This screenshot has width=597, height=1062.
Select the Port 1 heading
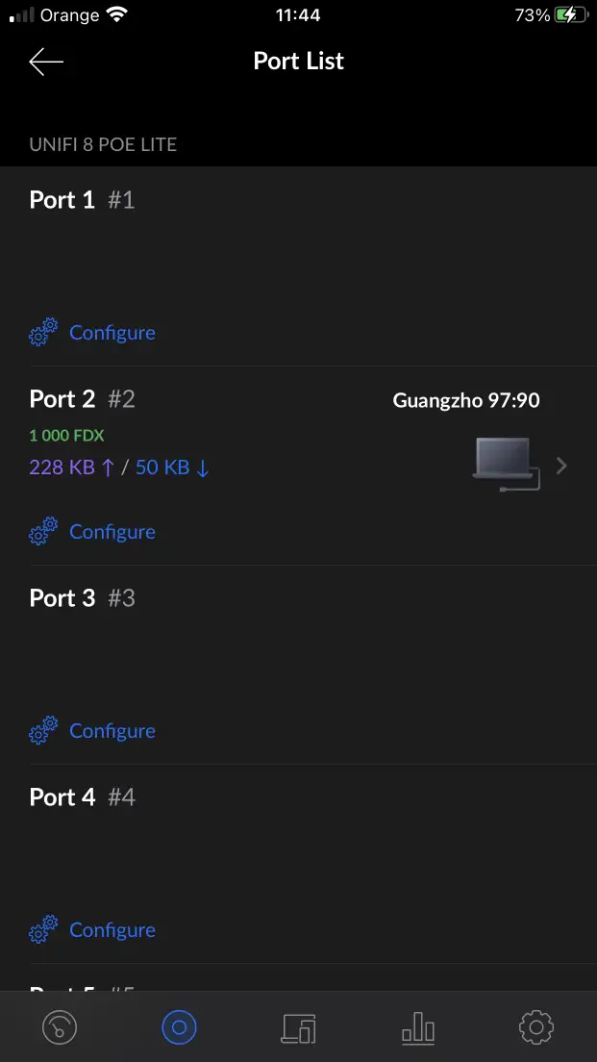[x=62, y=200]
